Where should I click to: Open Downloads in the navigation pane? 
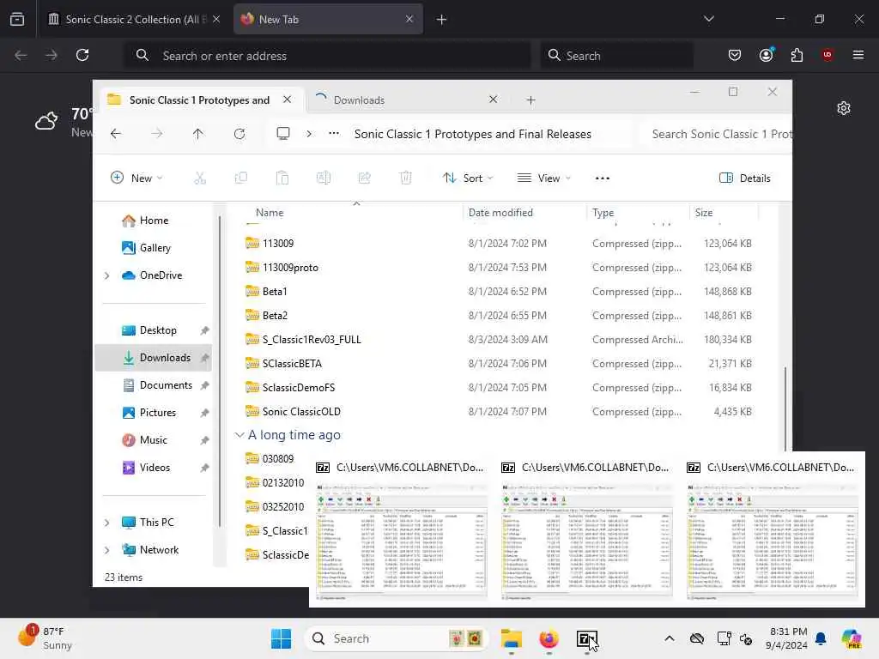(x=153, y=358)
